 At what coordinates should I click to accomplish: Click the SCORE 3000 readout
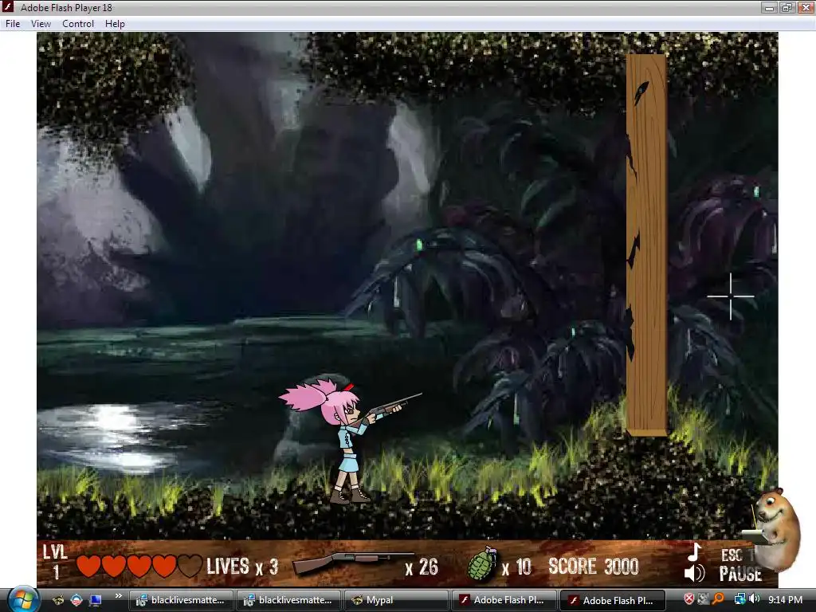coord(593,567)
